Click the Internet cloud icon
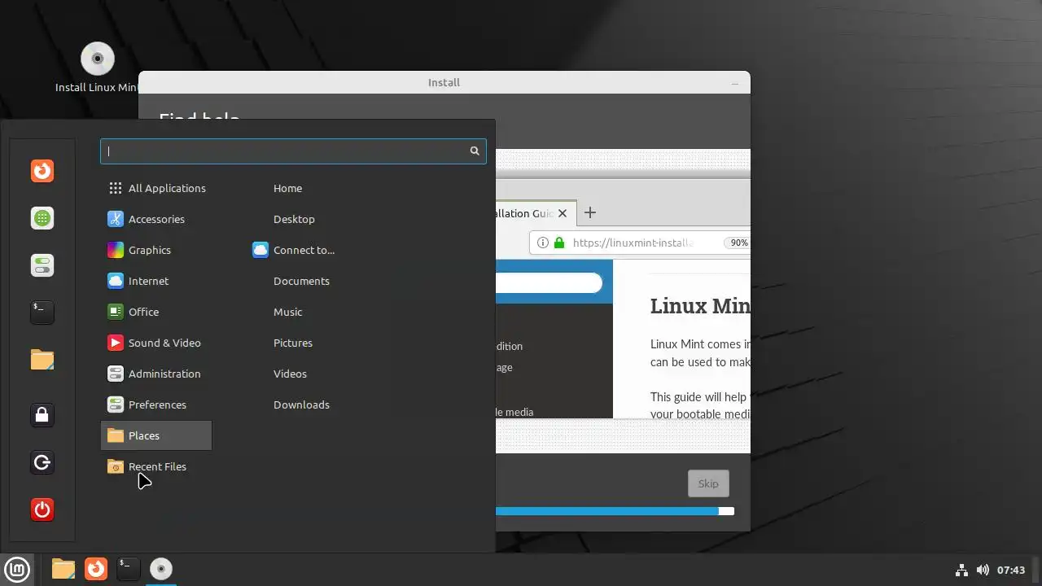This screenshot has height=586, width=1042. coord(116,281)
